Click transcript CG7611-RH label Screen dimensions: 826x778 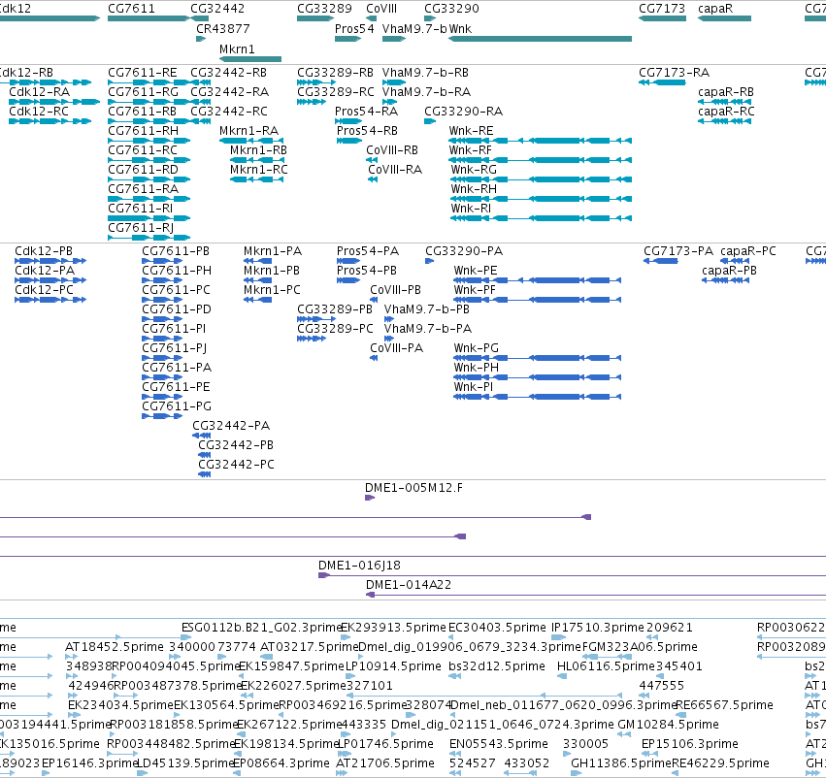[x=143, y=131]
